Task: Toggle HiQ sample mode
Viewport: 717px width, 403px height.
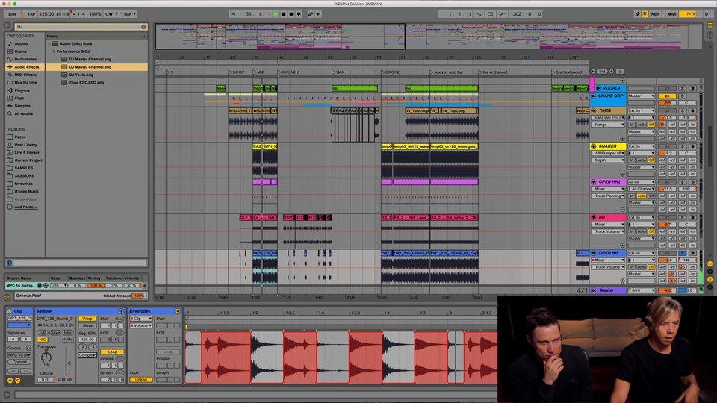Action: point(43,340)
